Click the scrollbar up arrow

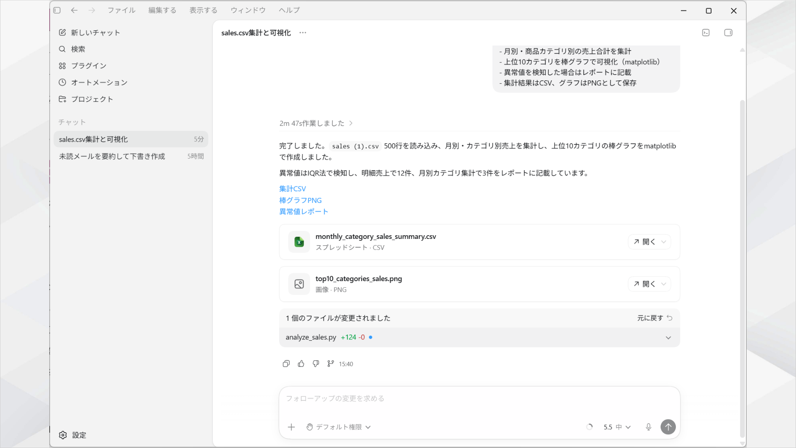pyautogui.click(x=743, y=50)
